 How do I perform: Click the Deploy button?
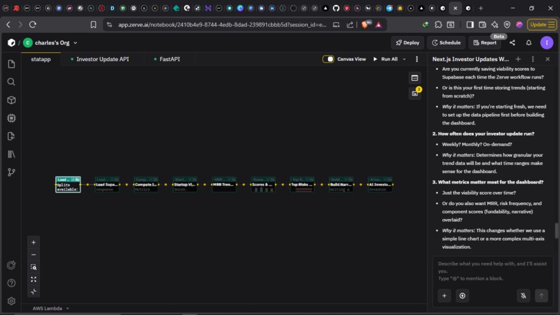tap(408, 42)
